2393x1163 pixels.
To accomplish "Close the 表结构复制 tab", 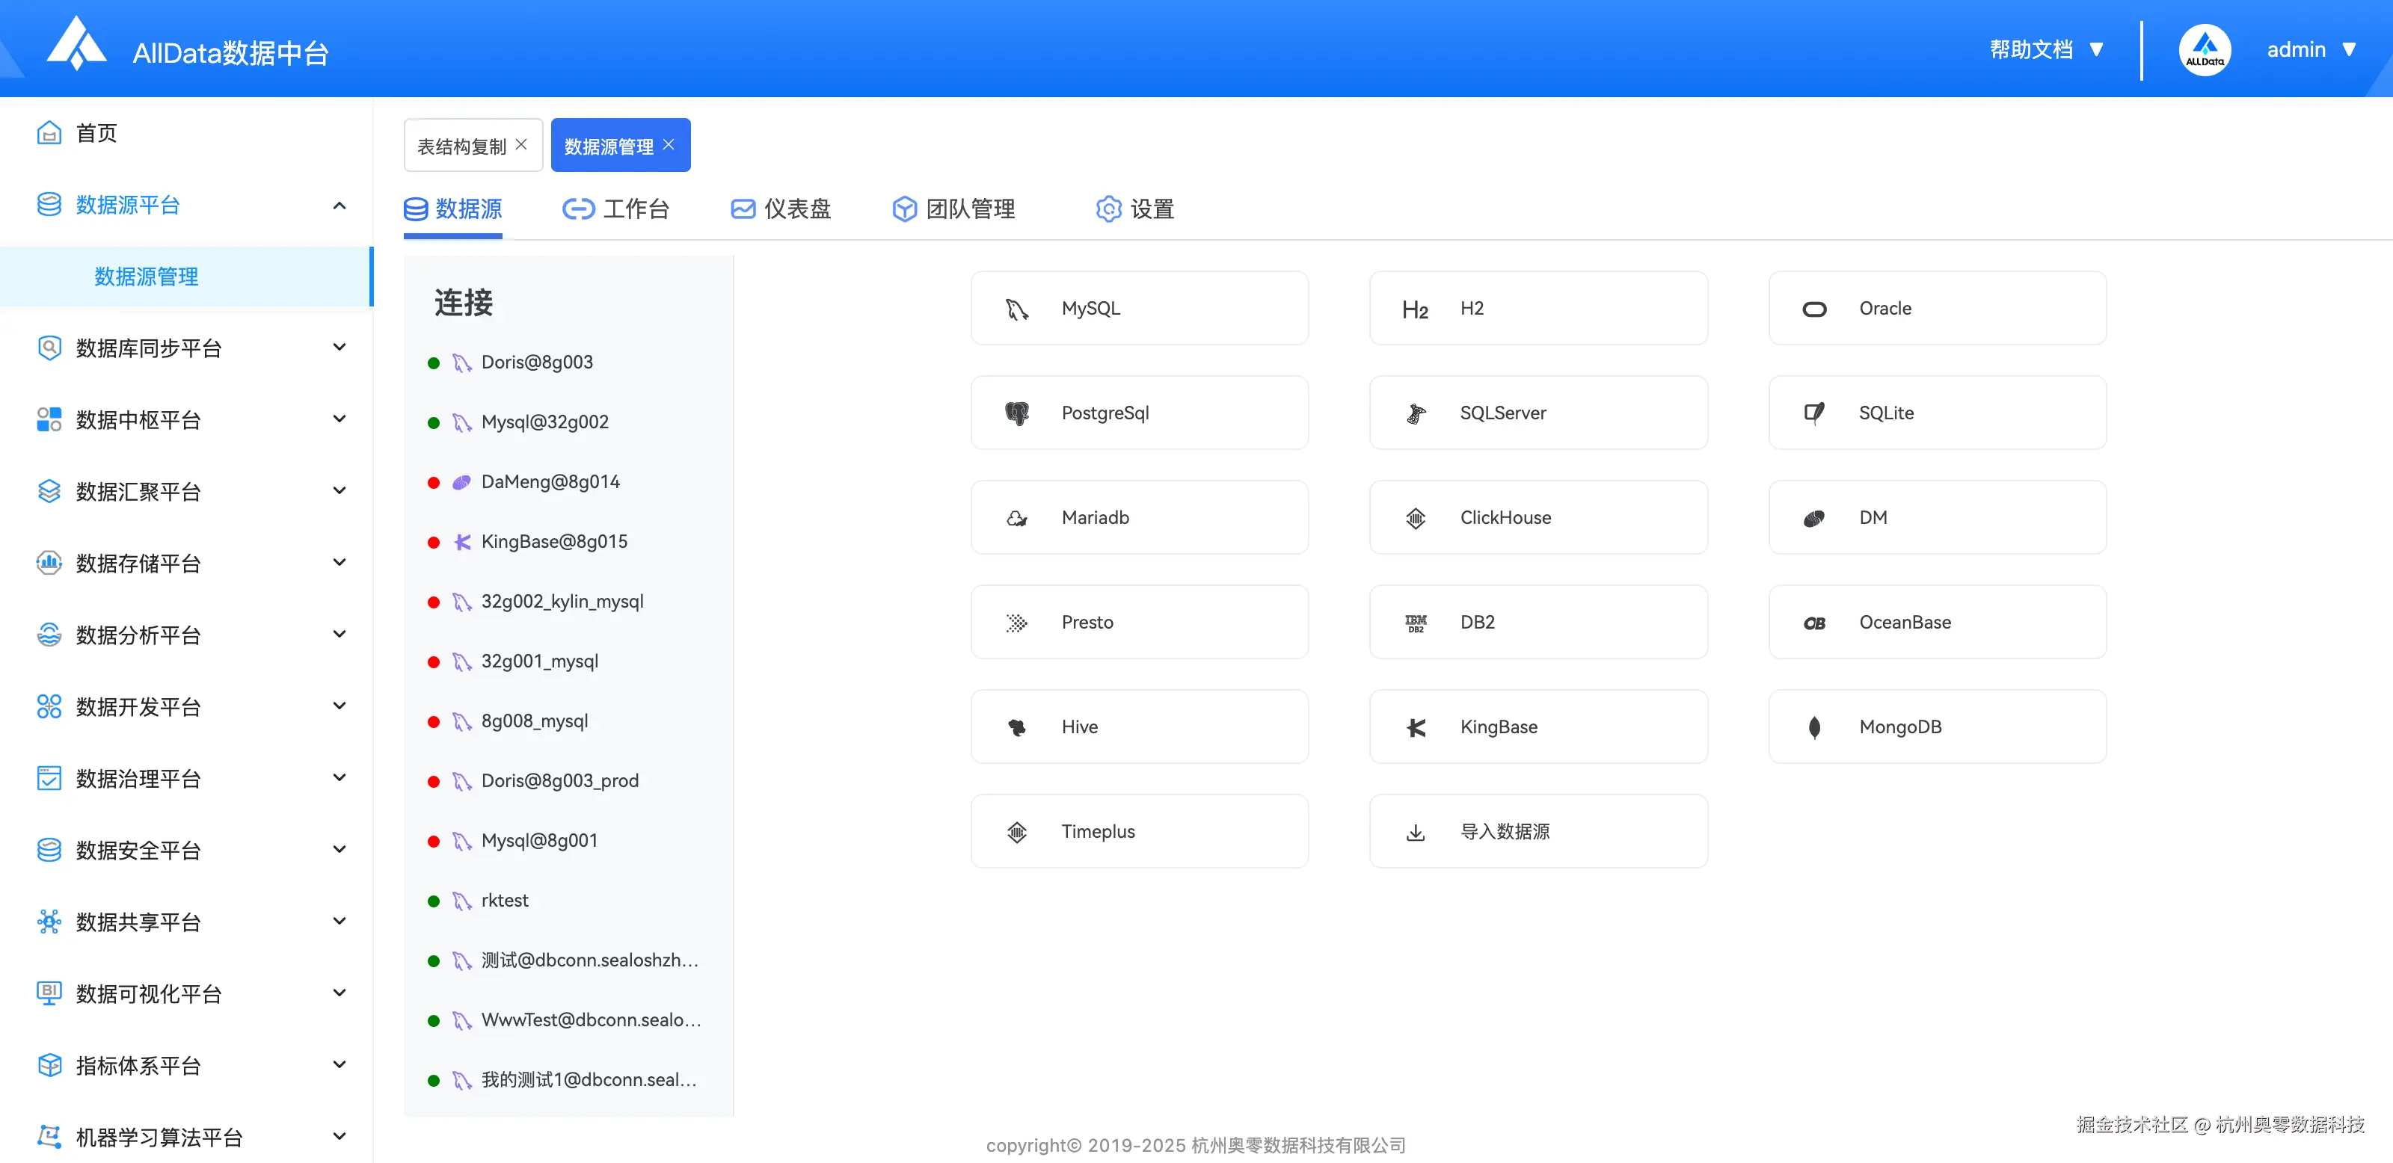I will (x=521, y=145).
